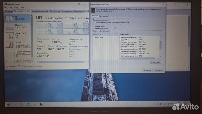
Task: Select the Wi-Fi network graph thumbnail
Action: 10,44
